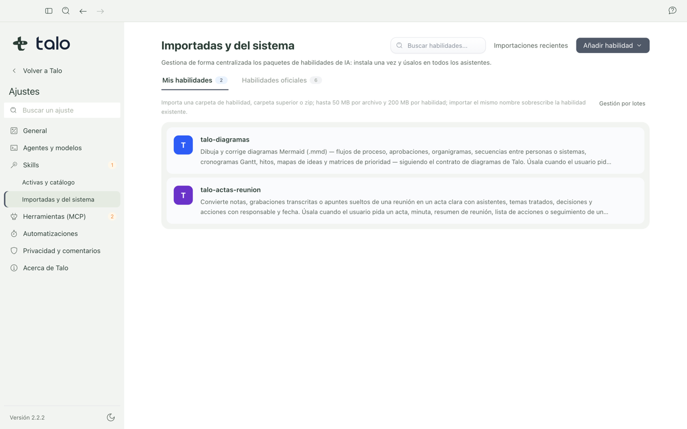
Task: Click the shield icon beside Privacidad
Action: click(x=14, y=251)
